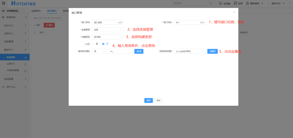Click the search magnifier icon in top bar
This screenshot has width=293, height=138.
coord(210,3)
